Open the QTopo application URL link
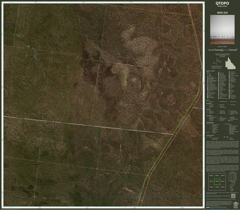Screen dimensions: 240x210 (213, 197)
